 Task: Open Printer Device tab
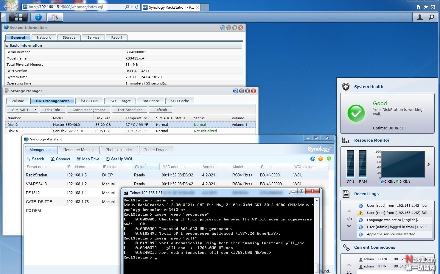(x=156, y=150)
